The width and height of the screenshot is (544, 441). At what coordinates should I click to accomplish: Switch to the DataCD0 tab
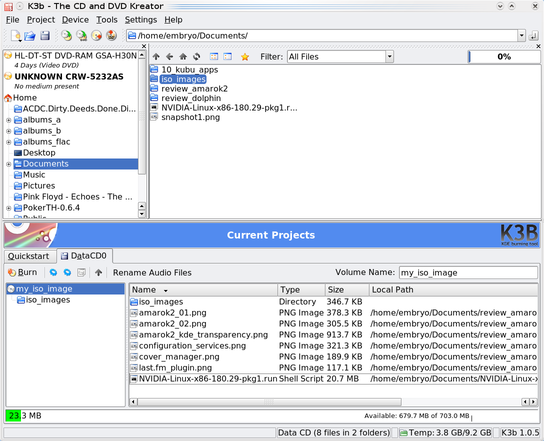coord(84,255)
